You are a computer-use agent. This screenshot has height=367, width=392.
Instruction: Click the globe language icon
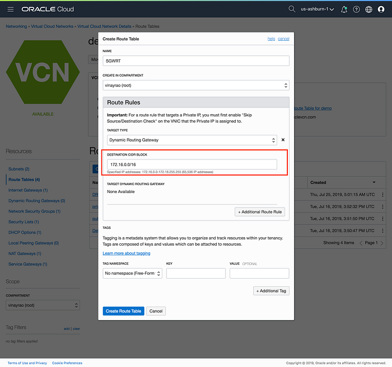pyautogui.click(x=368, y=10)
